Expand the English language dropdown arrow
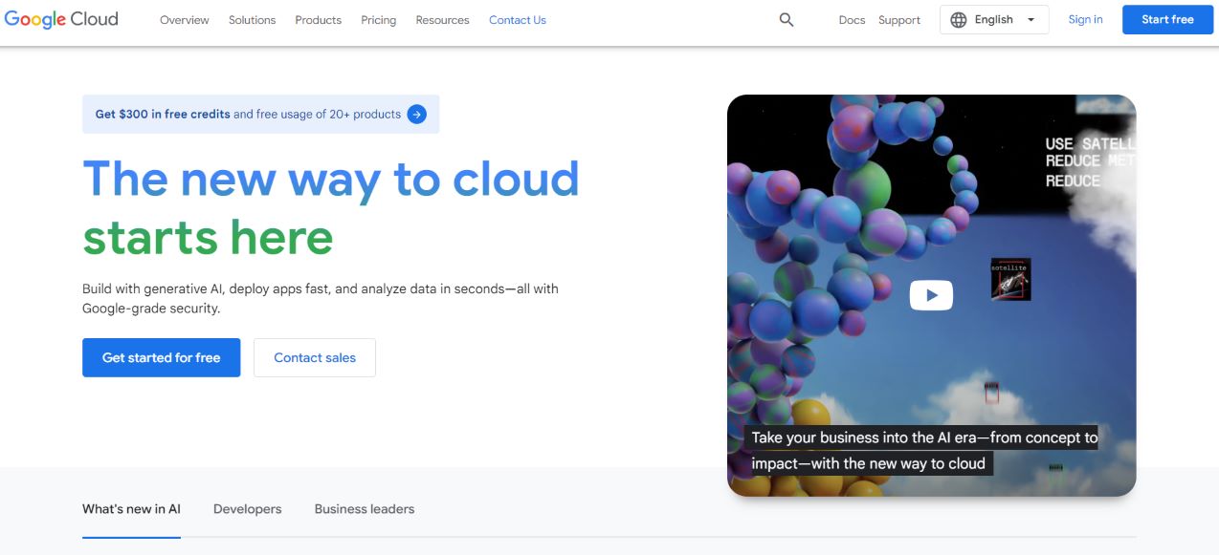 pos(1031,20)
